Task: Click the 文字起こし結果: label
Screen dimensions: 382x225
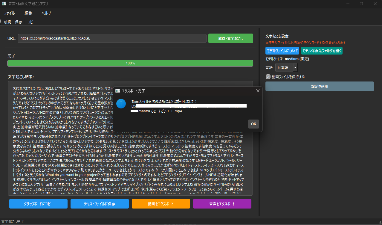Action: tap(21, 77)
